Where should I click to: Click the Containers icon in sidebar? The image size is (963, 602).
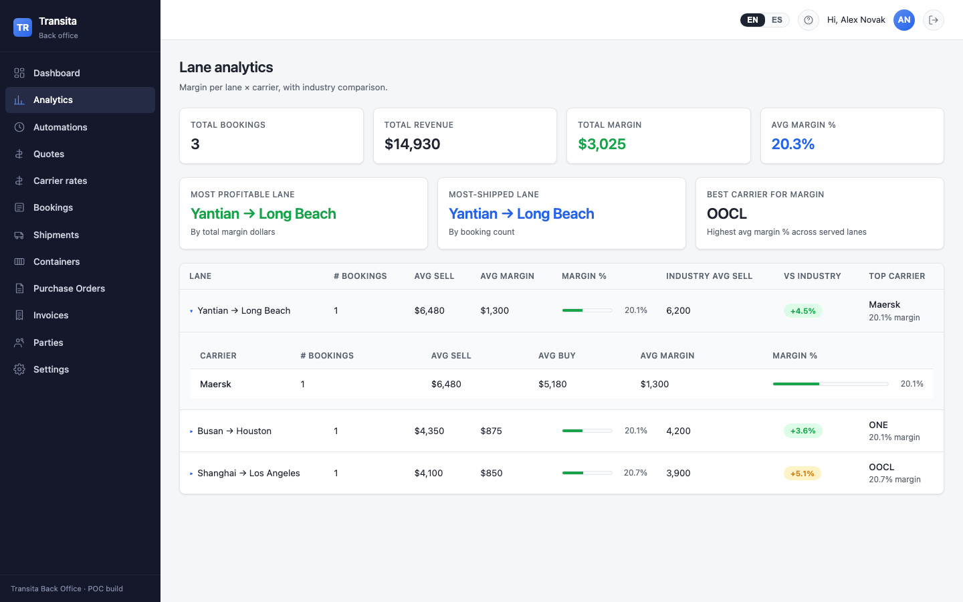point(19,262)
